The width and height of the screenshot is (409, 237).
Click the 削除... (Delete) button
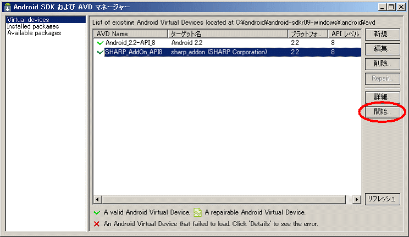click(x=383, y=64)
